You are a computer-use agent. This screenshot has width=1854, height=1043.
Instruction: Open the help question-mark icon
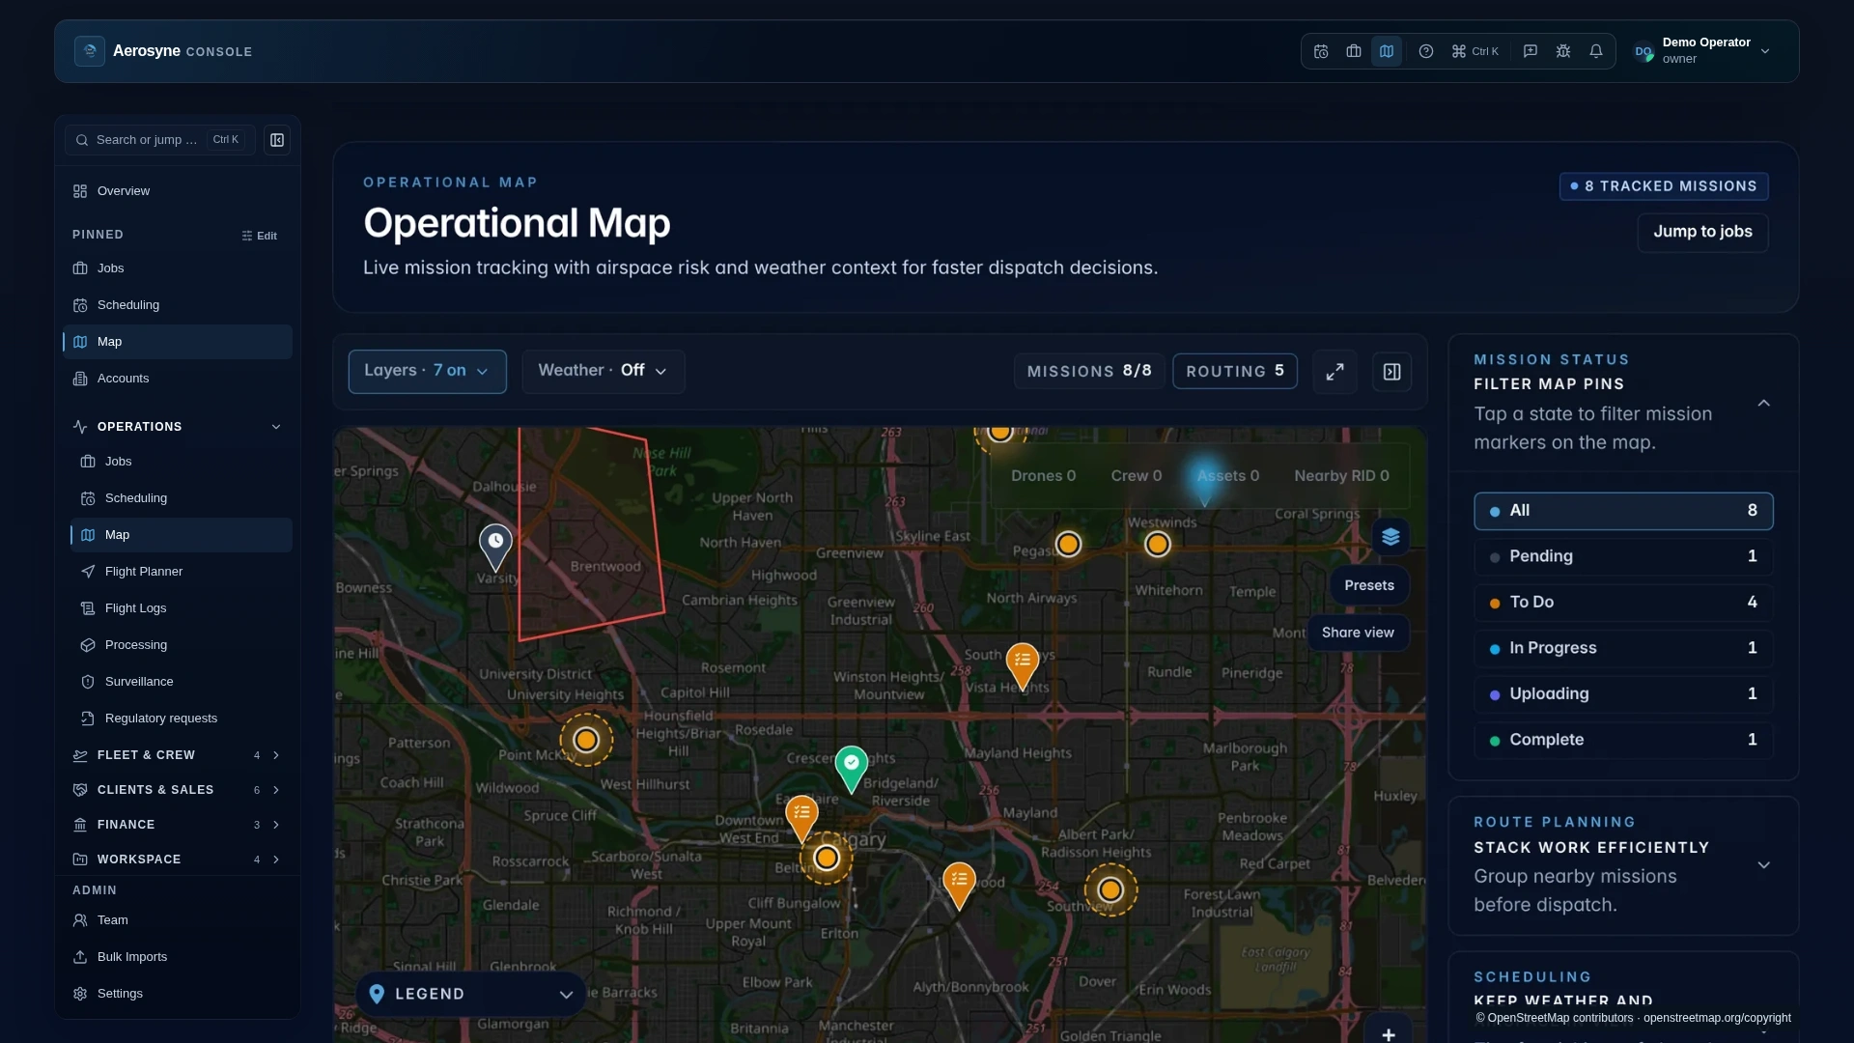(x=1426, y=51)
